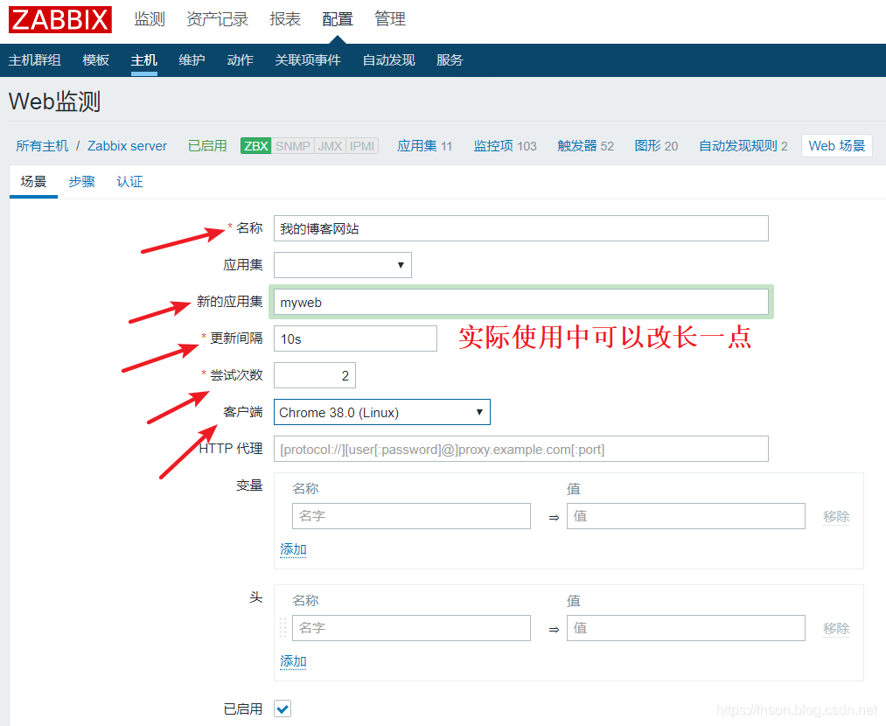Open the 配置 top menu
Viewport: 886px width, 726px height.
(338, 19)
